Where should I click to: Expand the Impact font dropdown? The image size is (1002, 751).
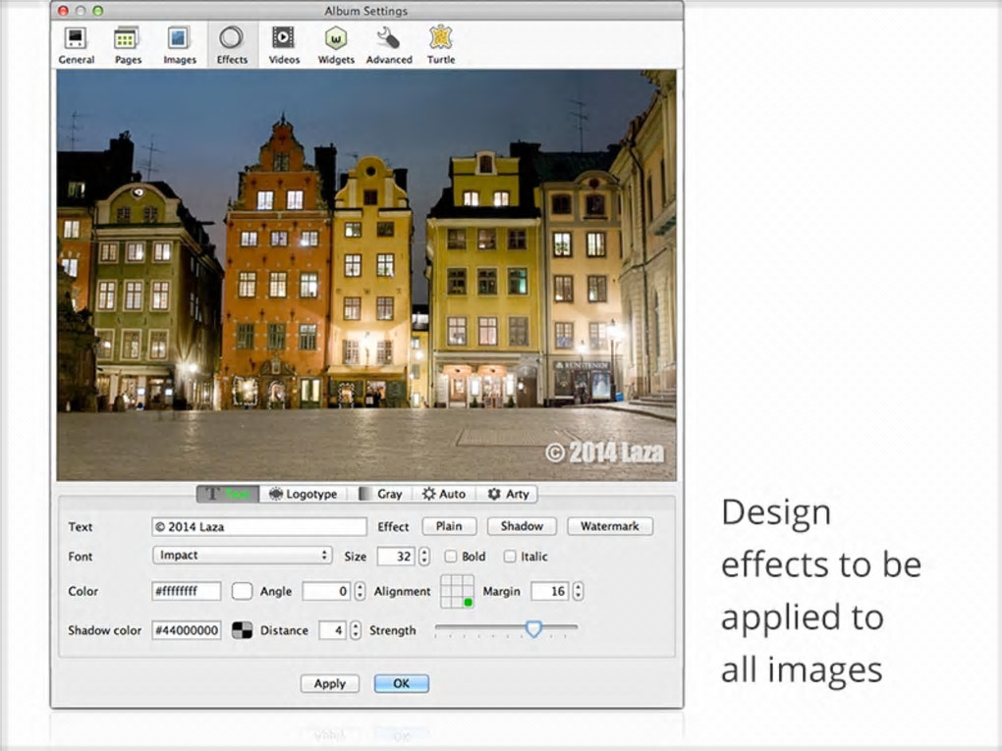[242, 556]
